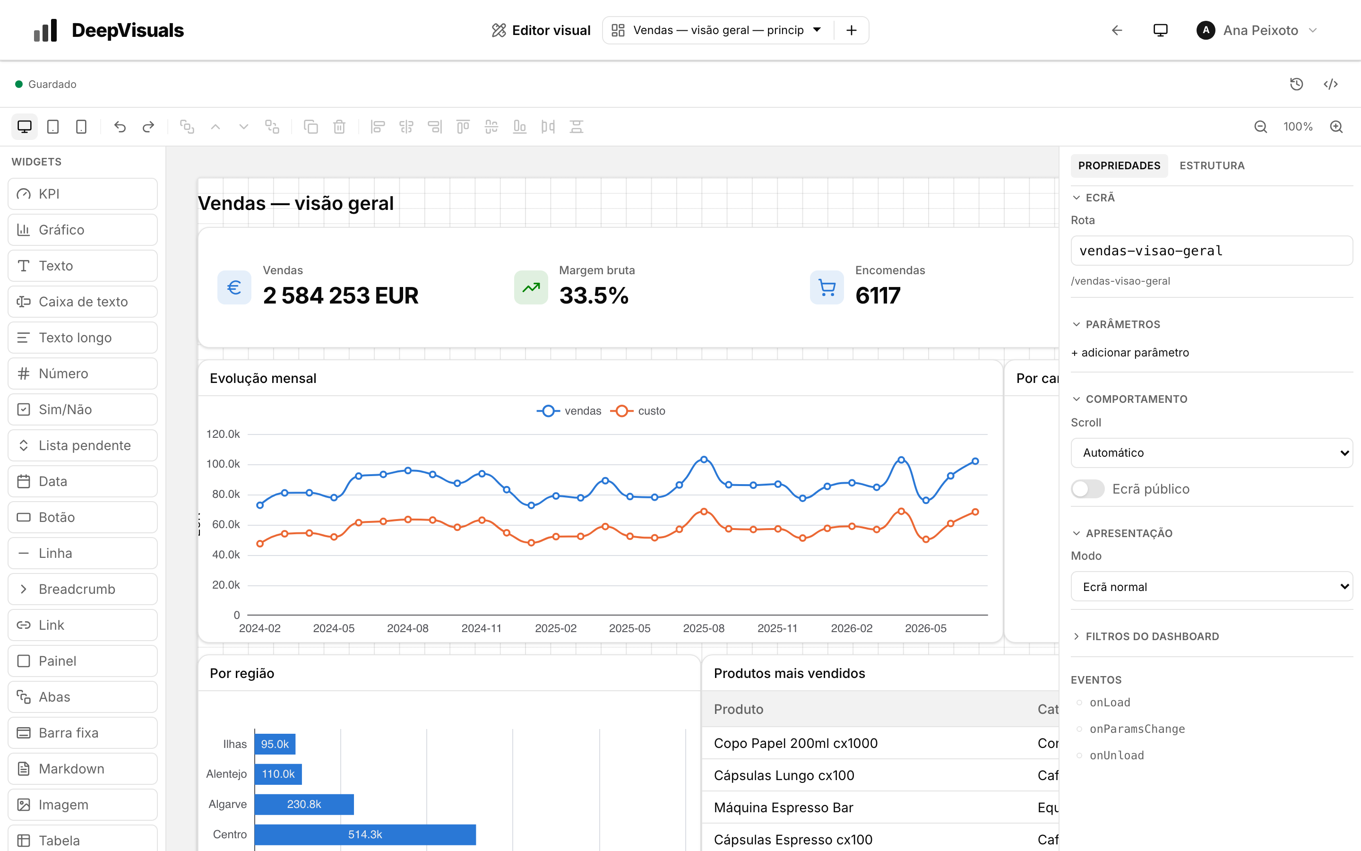Click the Copo Papel 200ml cx1000 row
Screen dimensions: 1361x851
pos(880,743)
